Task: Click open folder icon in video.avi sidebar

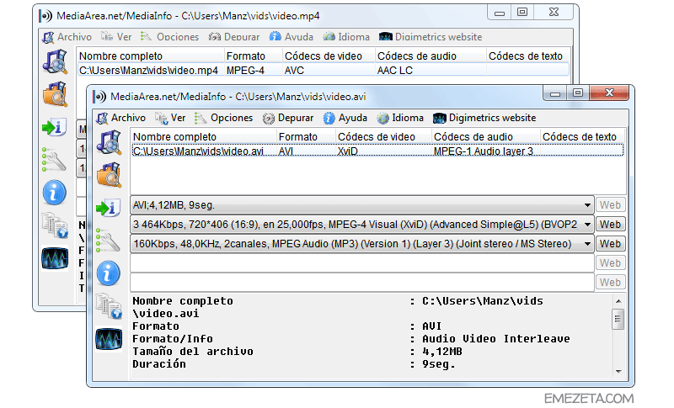Action: (109, 175)
